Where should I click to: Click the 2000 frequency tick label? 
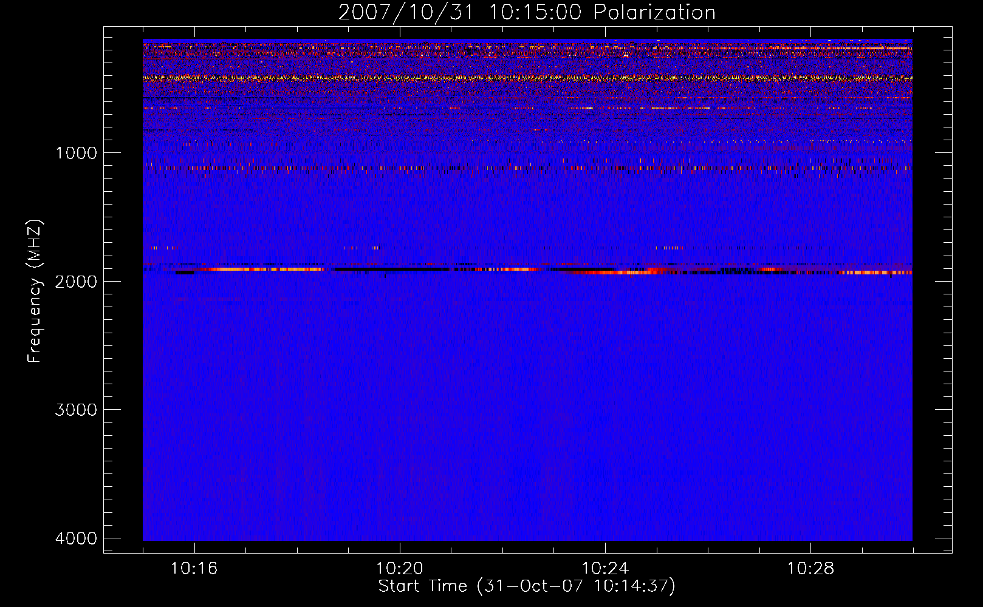point(76,282)
